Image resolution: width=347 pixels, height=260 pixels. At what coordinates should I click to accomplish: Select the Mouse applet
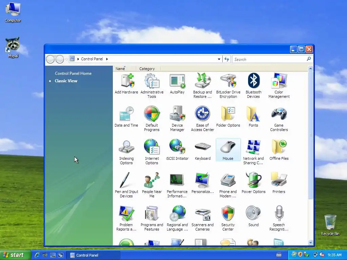[228, 150]
